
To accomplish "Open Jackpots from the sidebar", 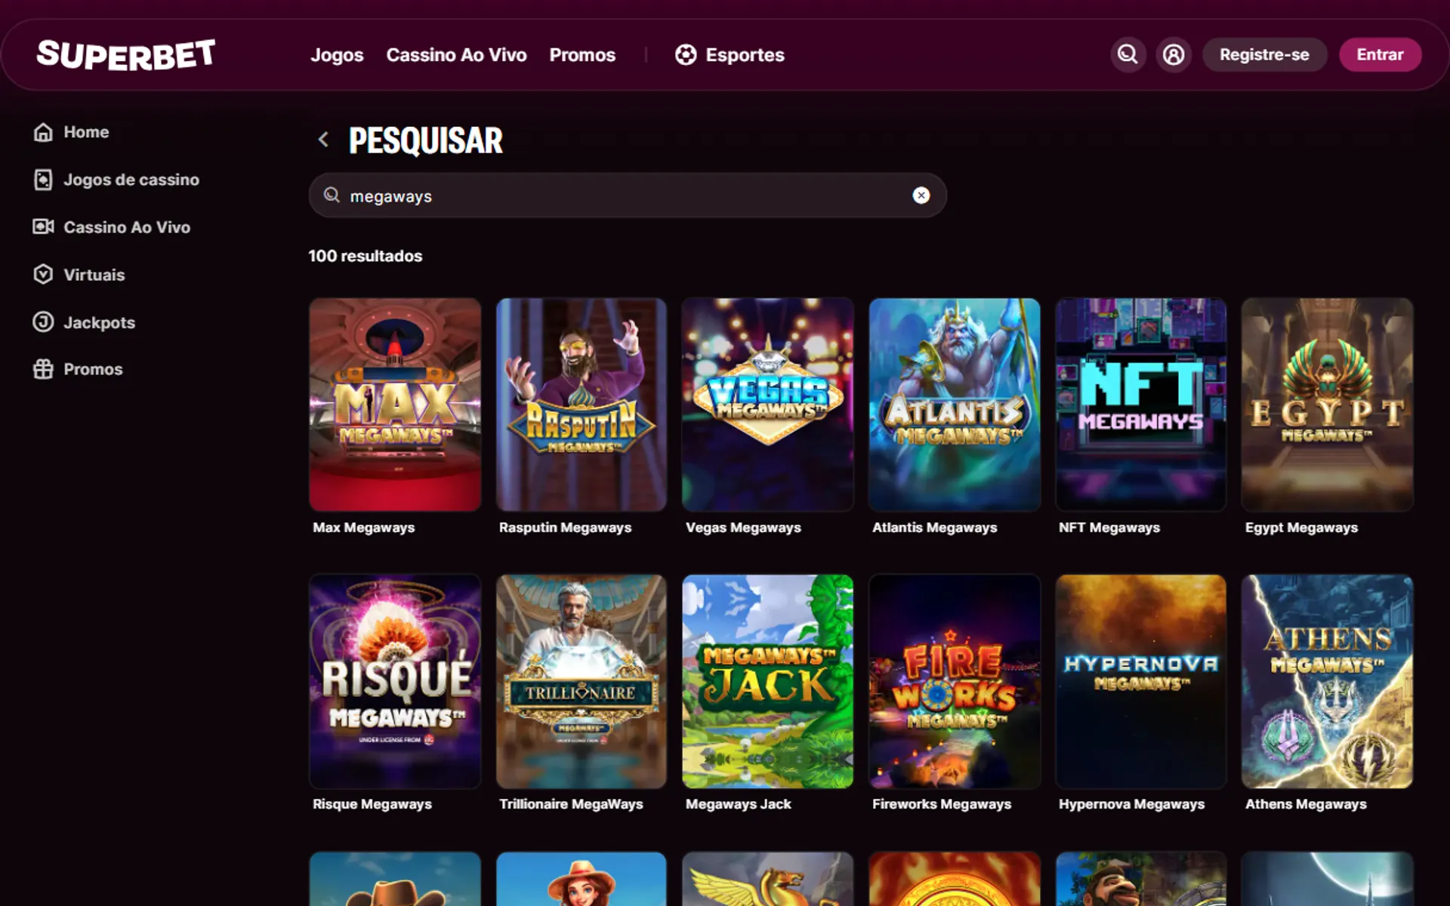I will coord(99,322).
